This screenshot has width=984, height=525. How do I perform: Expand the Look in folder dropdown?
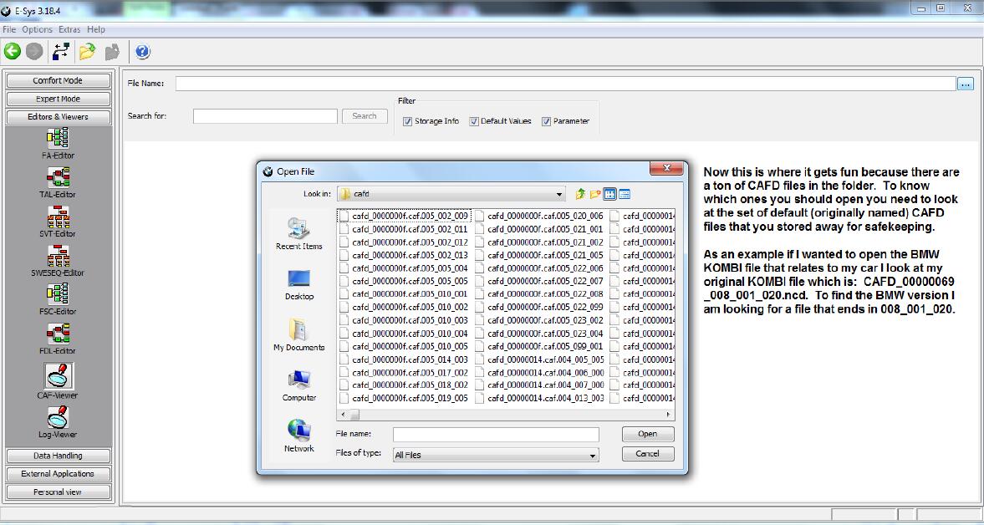pyautogui.click(x=559, y=195)
